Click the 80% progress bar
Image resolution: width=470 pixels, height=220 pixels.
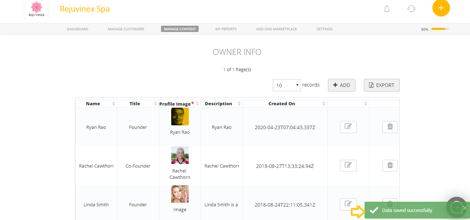[440, 29]
